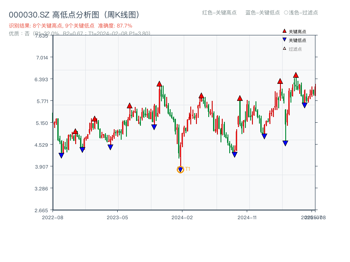This screenshot has width=350, height=262.
Task: Click the gray 优质：否 info line
Action: (80, 34)
